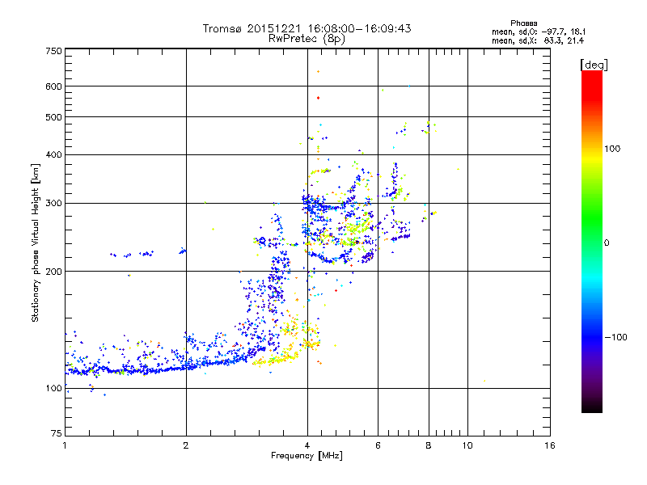Viewport: 647px width, 485px height.
Task: Click the red data point below 600 km
Action: coord(318,98)
